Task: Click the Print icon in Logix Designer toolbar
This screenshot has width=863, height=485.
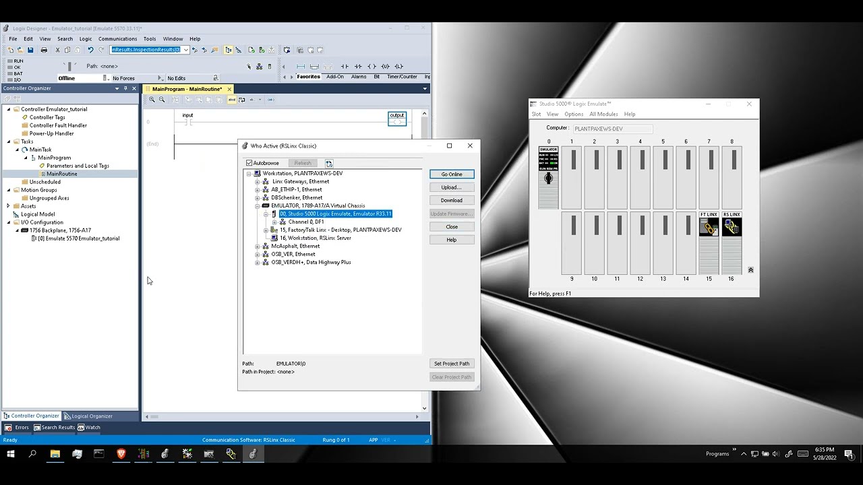Action: (44, 50)
